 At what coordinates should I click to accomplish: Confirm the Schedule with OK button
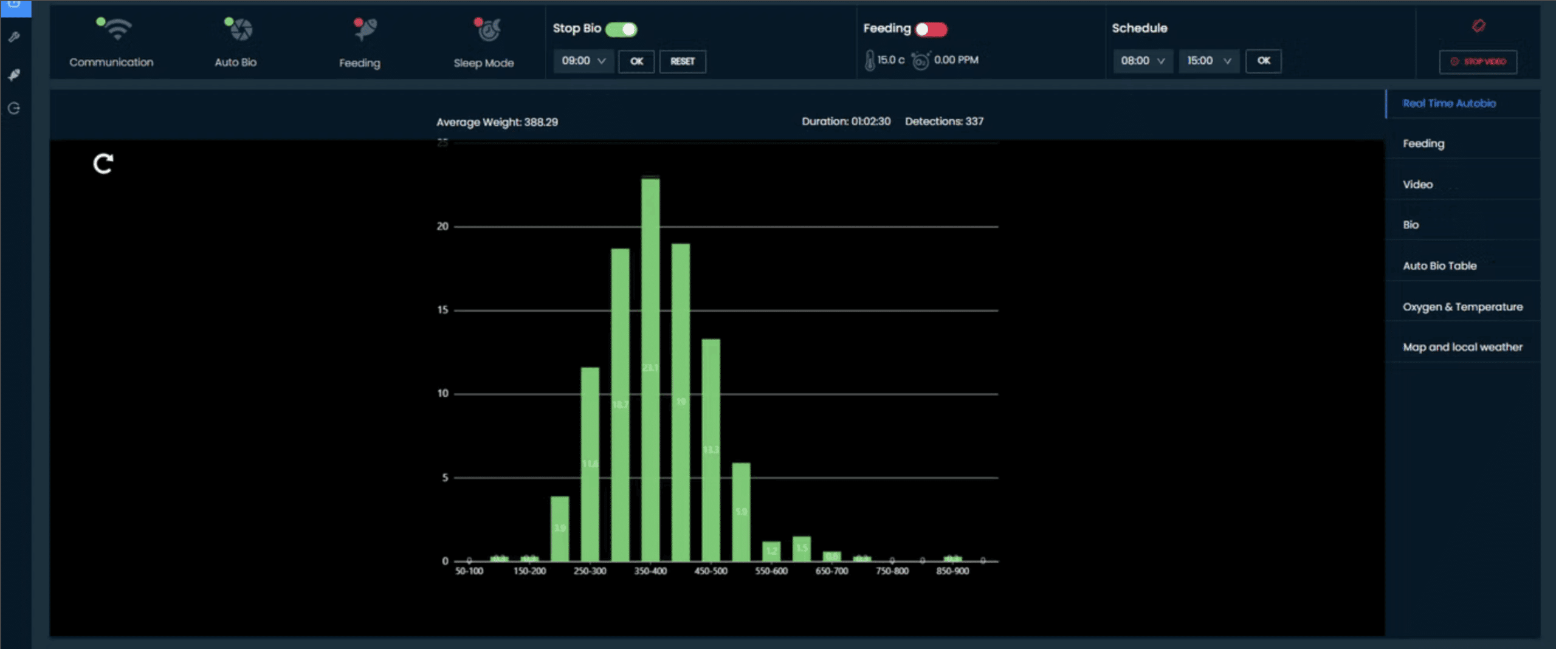1263,61
